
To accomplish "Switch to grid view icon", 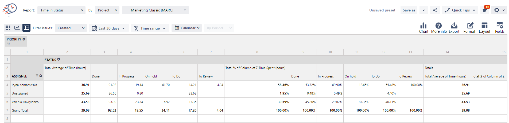I will click(x=8, y=28).
